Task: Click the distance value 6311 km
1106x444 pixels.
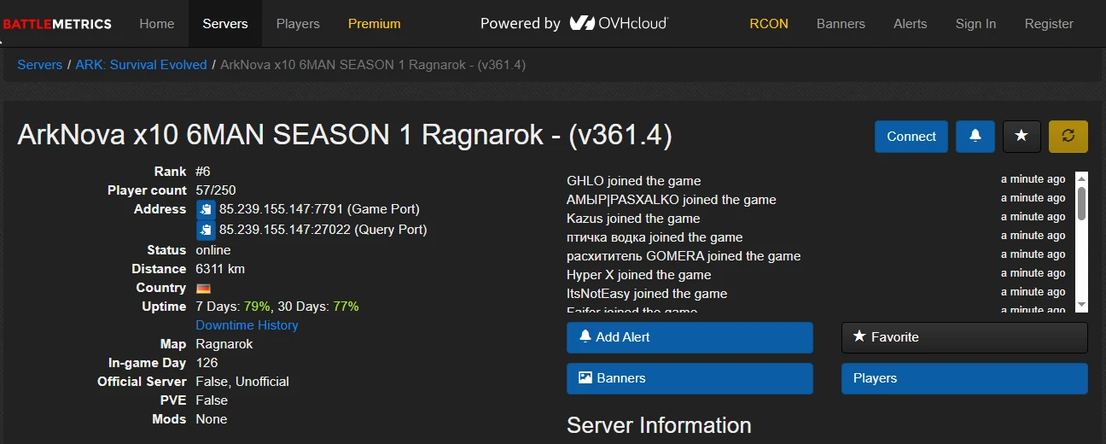Action: tap(220, 269)
